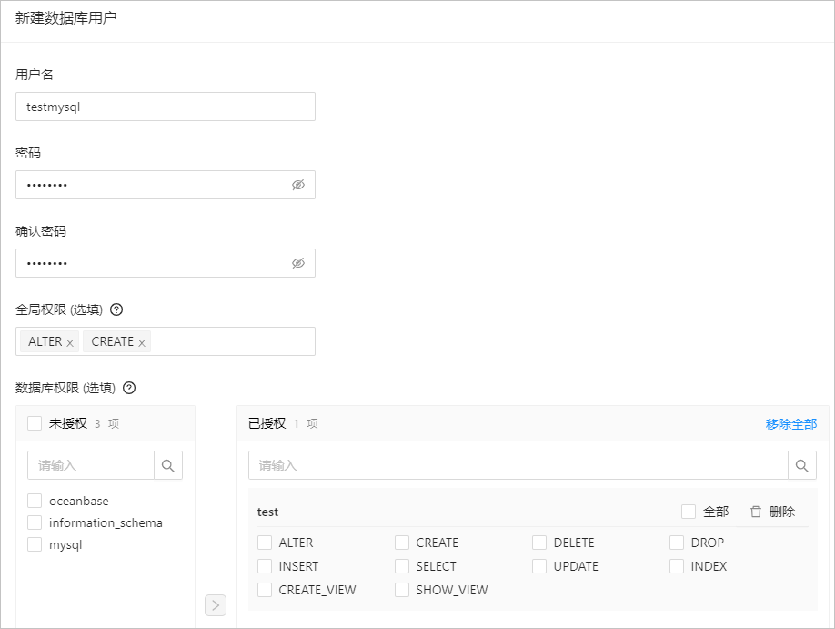Click the 移除全部 link
This screenshot has width=835, height=629.
pos(790,424)
